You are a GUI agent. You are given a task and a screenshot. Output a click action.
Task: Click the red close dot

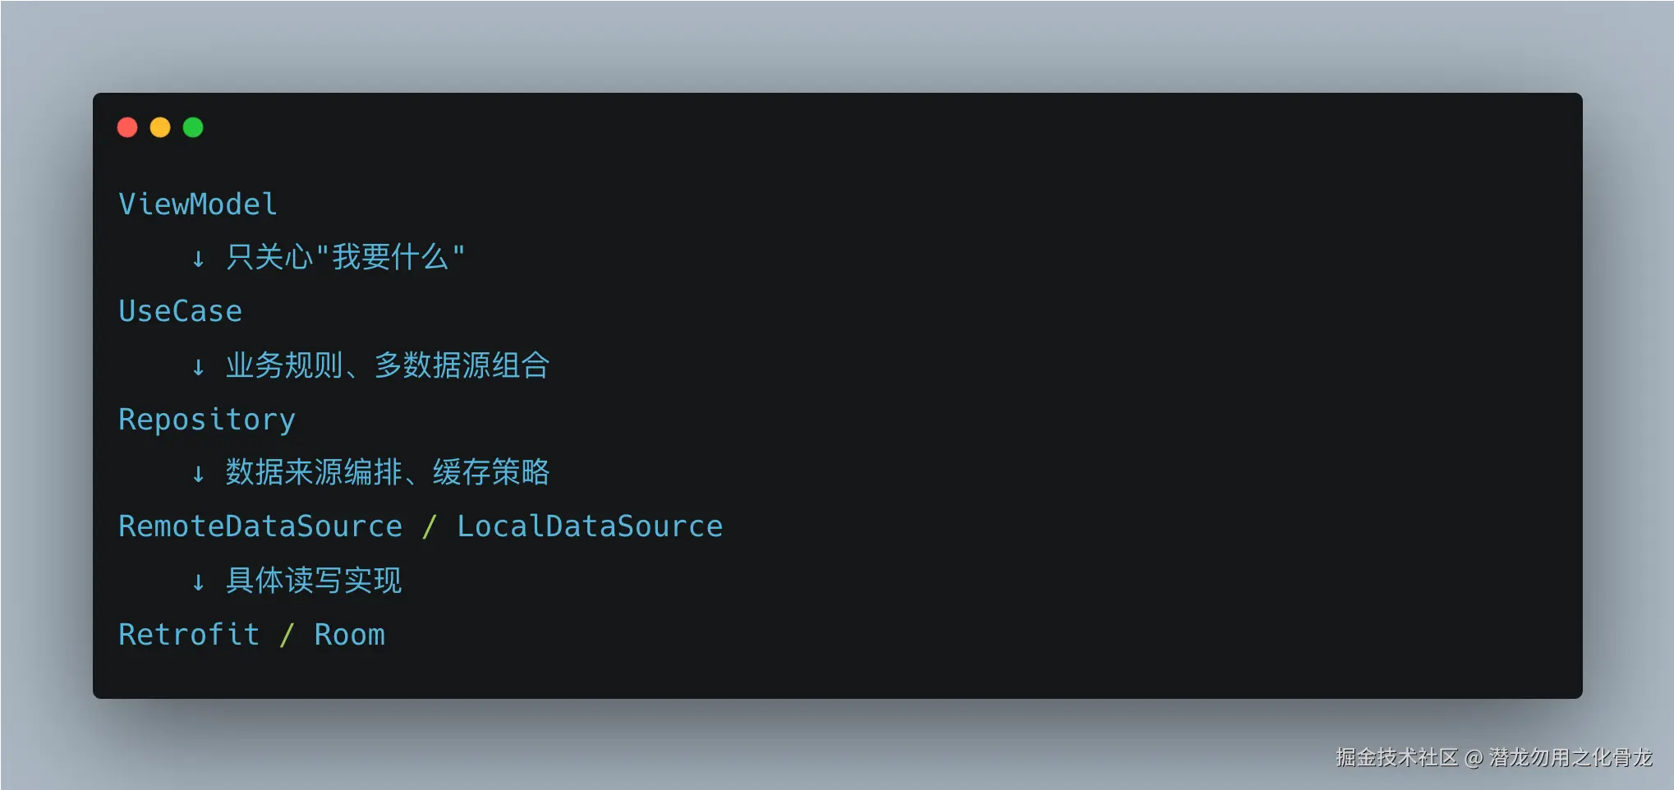coord(127,127)
